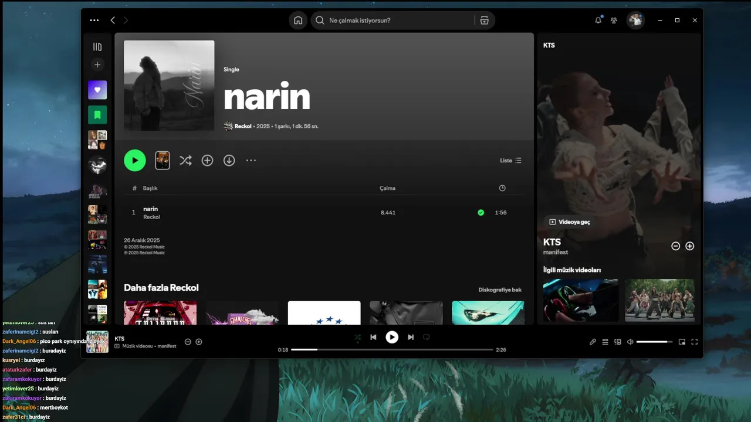751x422 pixels.
Task: Click the track duration 1:56
Action: (x=500, y=212)
